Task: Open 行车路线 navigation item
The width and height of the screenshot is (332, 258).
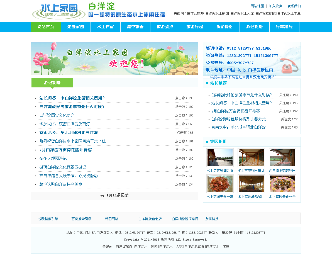Action: pos(284,27)
